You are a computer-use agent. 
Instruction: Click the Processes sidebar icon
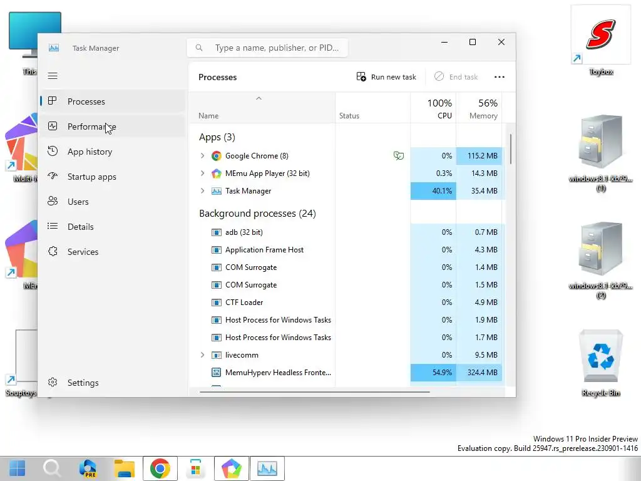click(x=53, y=101)
